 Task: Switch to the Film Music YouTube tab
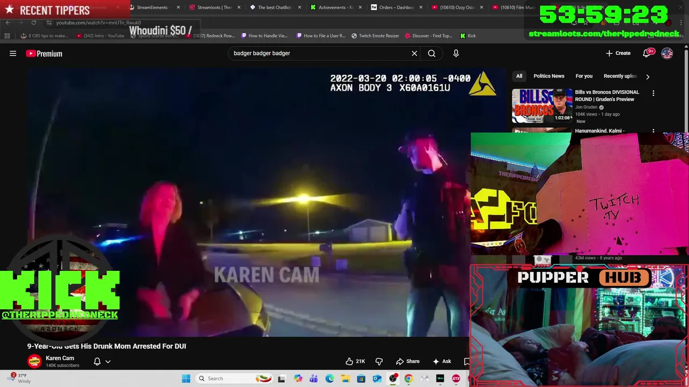click(511, 8)
